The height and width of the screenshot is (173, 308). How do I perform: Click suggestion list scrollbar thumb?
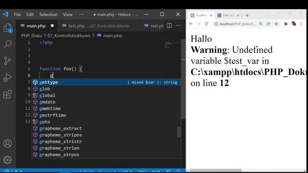pos(179,132)
